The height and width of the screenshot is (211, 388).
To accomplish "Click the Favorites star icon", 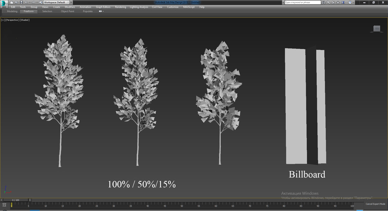I will [338, 2].
